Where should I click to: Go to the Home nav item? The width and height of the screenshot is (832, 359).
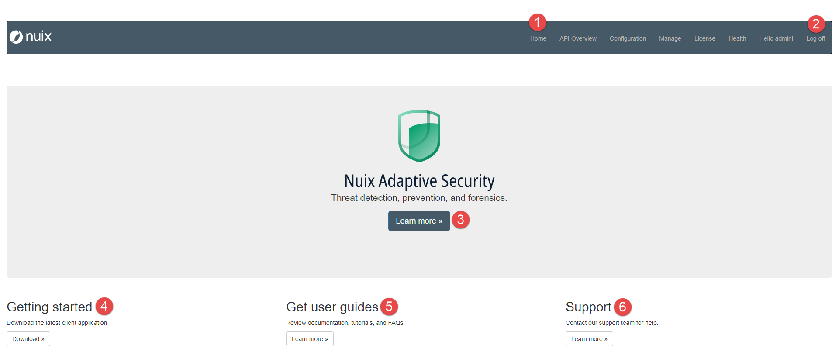538,38
